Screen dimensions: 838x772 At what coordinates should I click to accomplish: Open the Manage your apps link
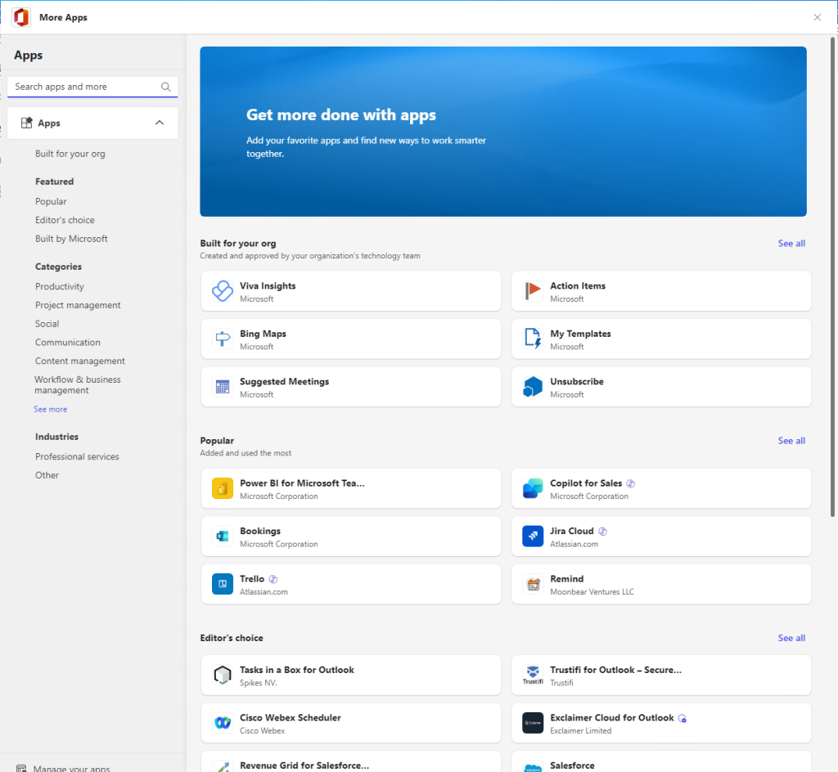[x=62, y=767]
